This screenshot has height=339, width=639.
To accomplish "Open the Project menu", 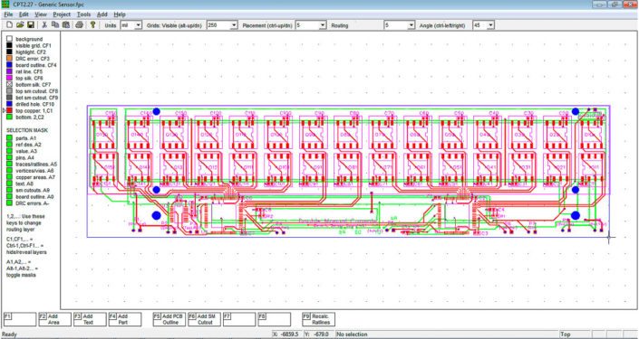I will [62, 14].
